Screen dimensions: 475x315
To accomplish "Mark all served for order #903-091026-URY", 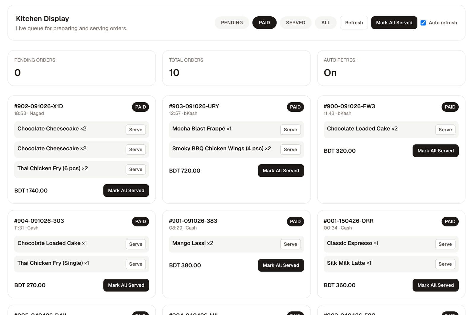I will point(281,171).
